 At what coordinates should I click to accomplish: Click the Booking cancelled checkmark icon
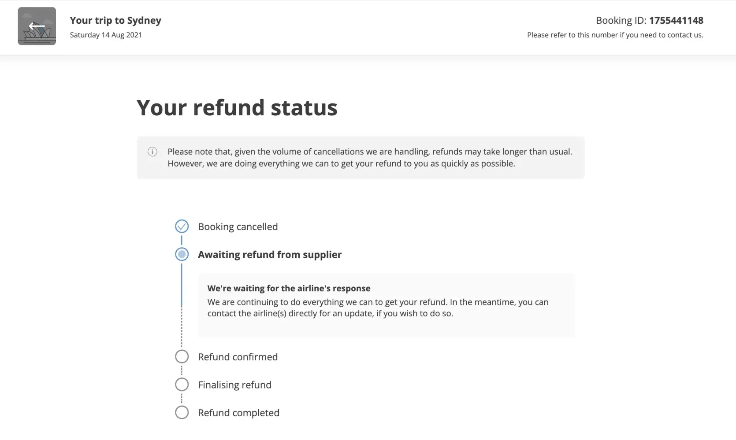(182, 227)
